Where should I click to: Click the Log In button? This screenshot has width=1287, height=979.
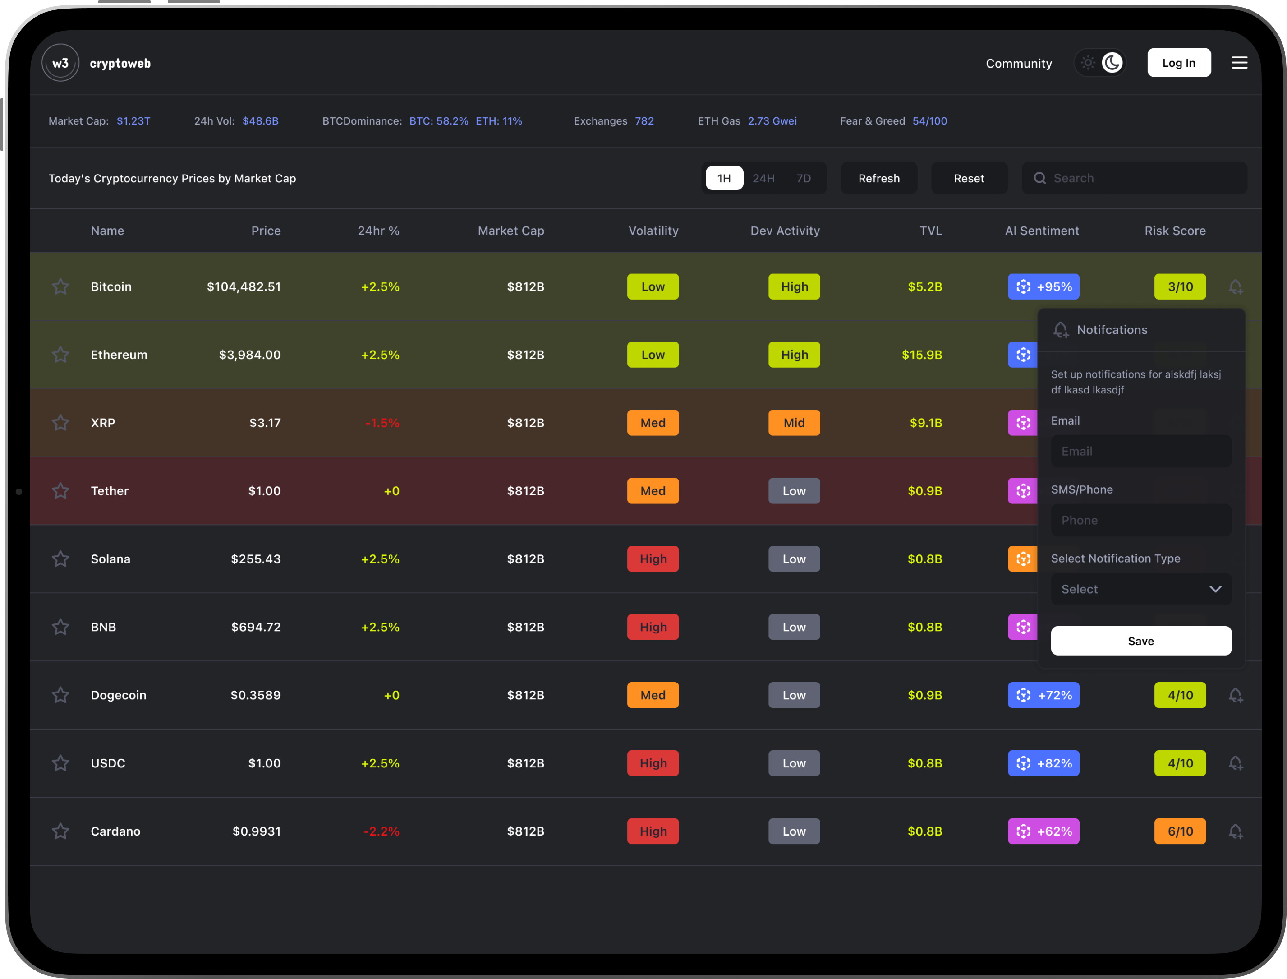click(1178, 63)
